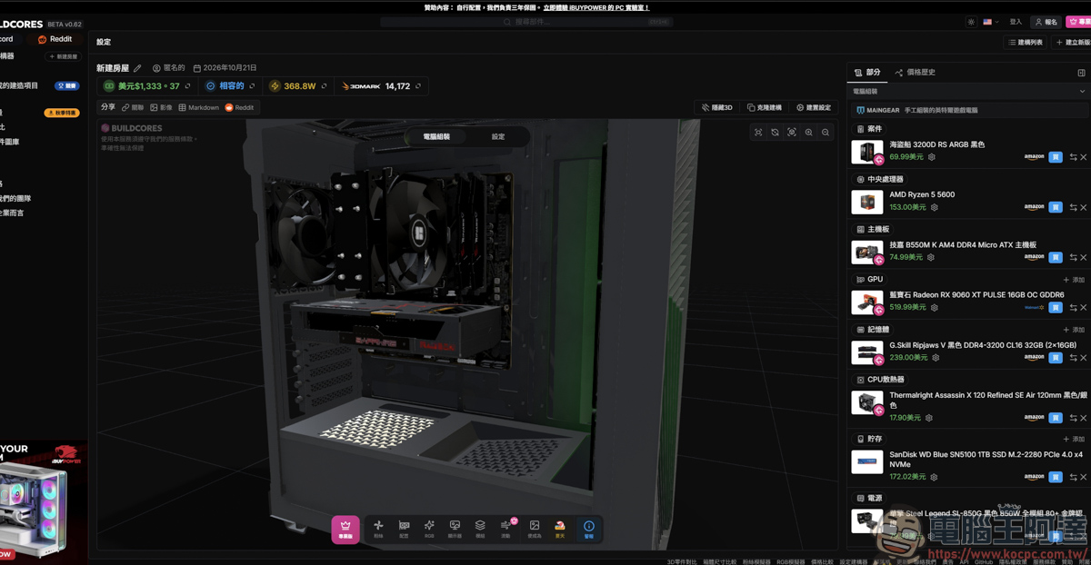Screen dimensions: 1091x565
Task: Add another 記憶體 memory part
Action: tap(1074, 330)
